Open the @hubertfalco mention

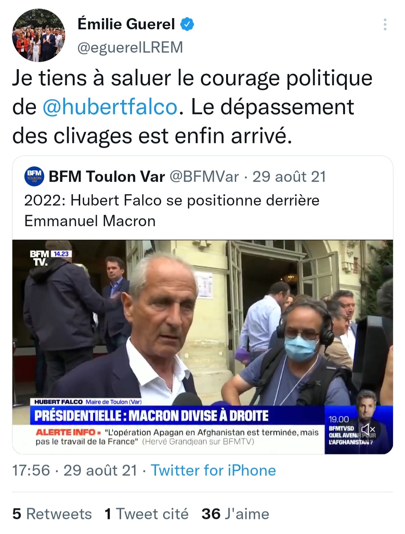click(110, 107)
